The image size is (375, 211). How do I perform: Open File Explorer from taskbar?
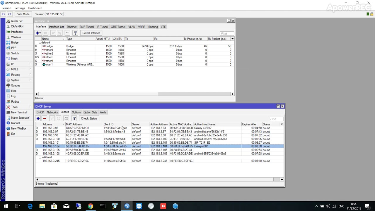tap(42, 206)
